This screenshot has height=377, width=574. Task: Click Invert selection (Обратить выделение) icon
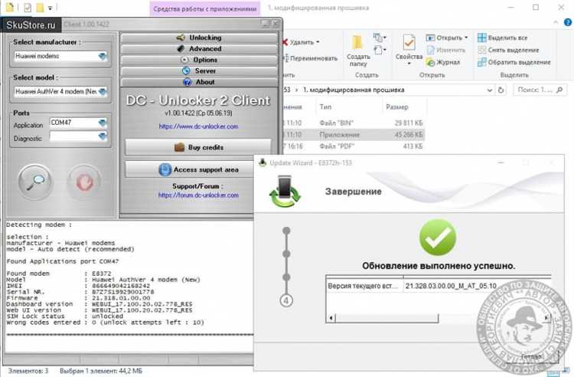pyautogui.click(x=481, y=62)
